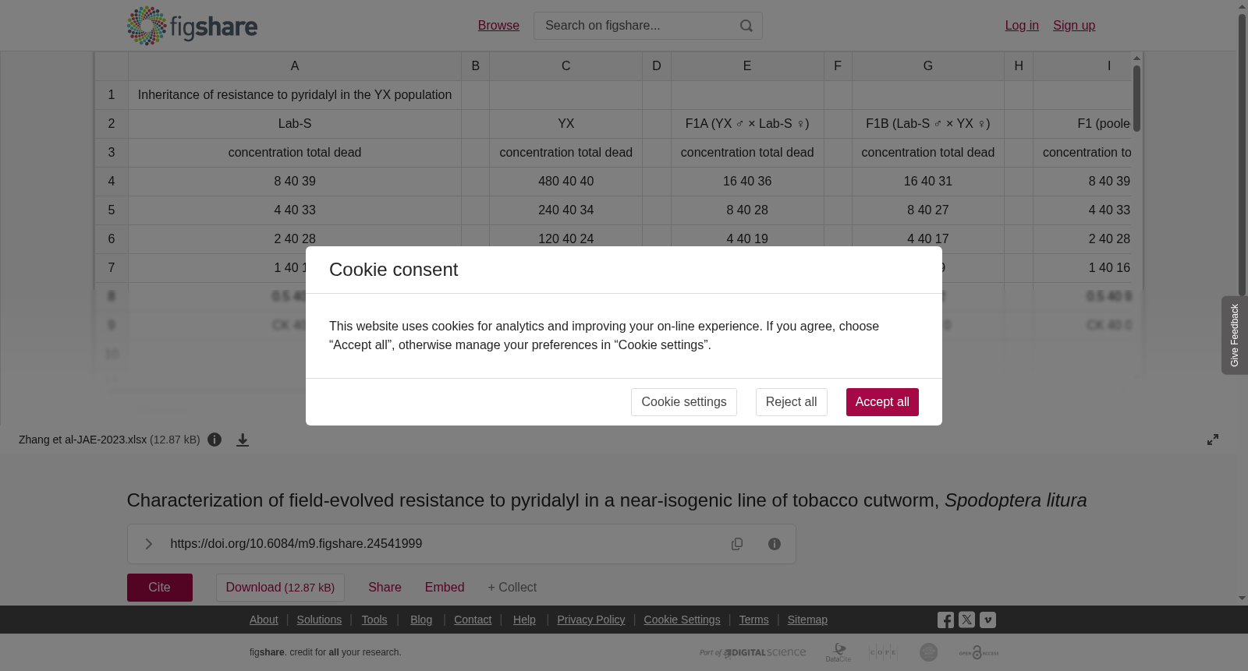
Task: Open Cookie Settings footer link
Action: coord(682,620)
